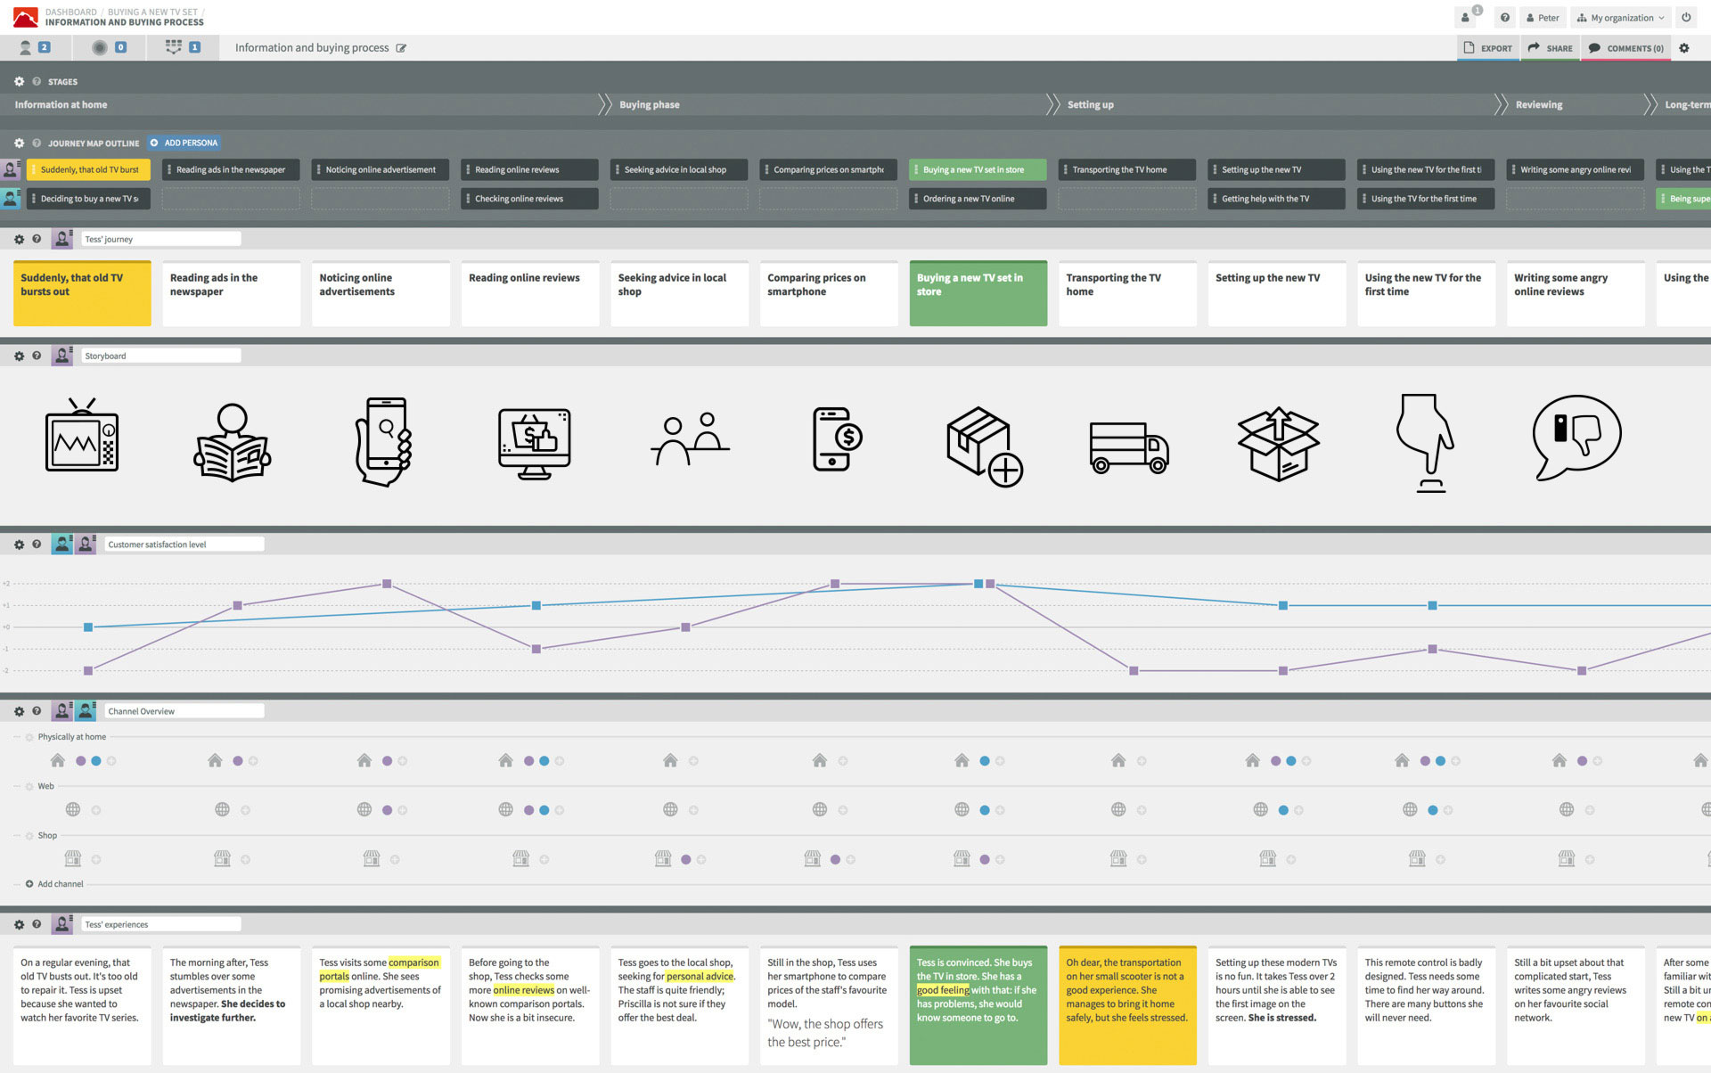
Task: Select the thumbs-down speech bubble storyboard image
Action: pos(1576,438)
